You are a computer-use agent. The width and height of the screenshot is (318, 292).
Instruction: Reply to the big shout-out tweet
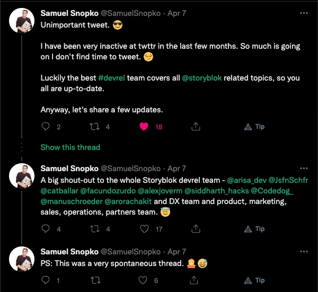click(46, 229)
